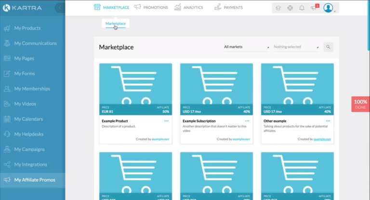Click the My Helpdesks headset icon
This screenshot has width=370, height=200.
pyautogui.click(x=7, y=134)
